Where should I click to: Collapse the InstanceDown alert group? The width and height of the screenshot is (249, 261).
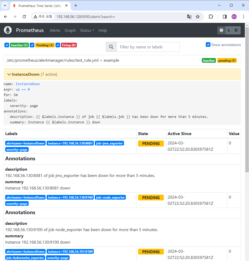pyautogui.click(x=122, y=74)
